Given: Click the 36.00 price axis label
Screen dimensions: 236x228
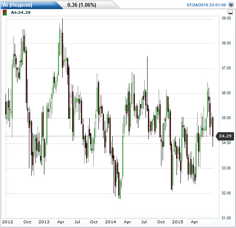Looking at the screenshot, I should pos(226,93).
